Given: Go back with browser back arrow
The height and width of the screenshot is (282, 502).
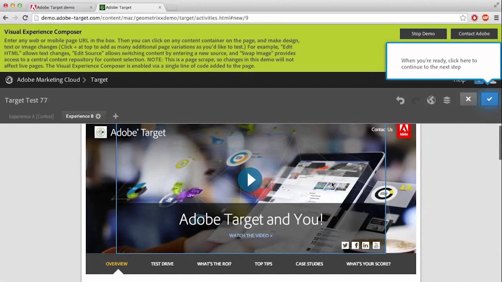Looking at the screenshot, I should (x=5, y=18).
